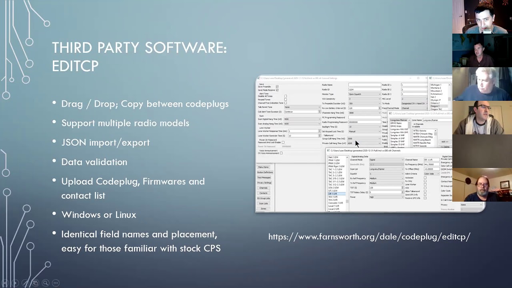
Task: Check the Keypad Tones checkbox
Action: coord(285,100)
